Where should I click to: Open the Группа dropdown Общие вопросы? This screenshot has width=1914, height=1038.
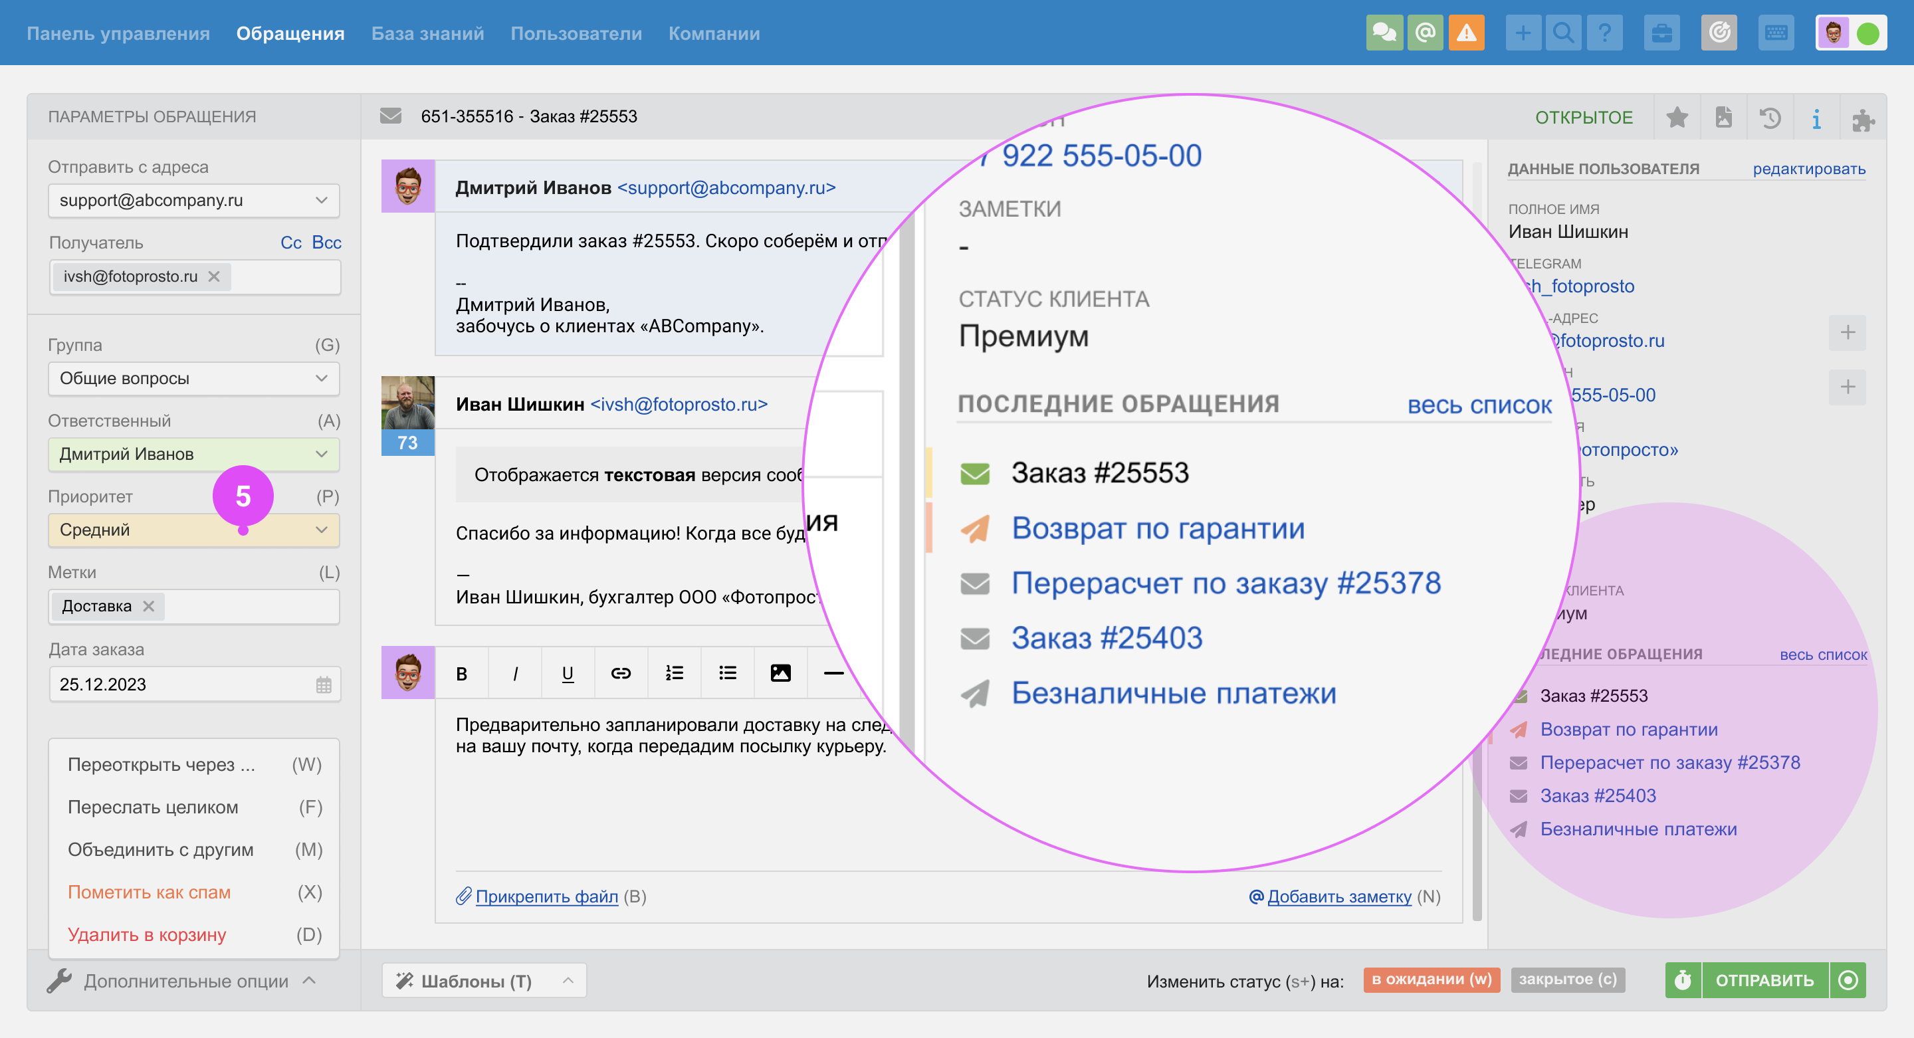pyautogui.click(x=193, y=379)
